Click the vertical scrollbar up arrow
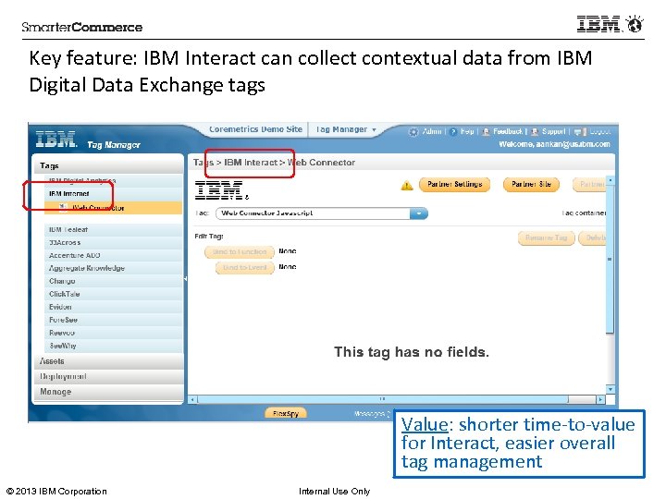 point(610,181)
